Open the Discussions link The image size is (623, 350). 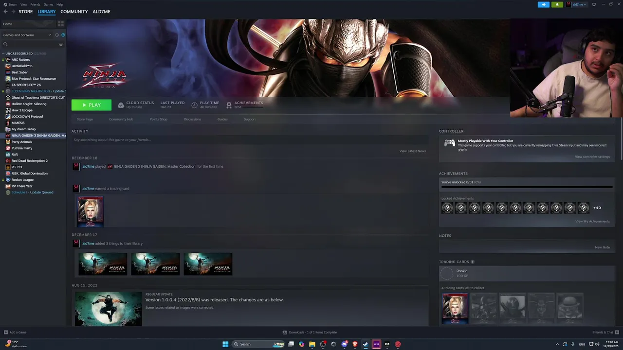click(192, 119)
